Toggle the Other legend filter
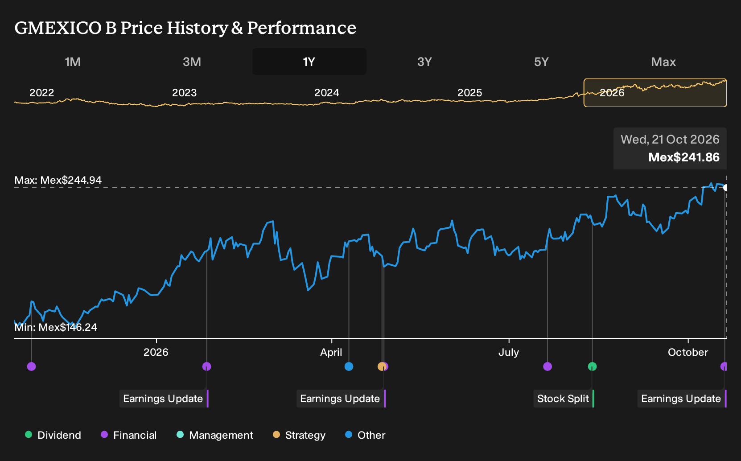The image size is (741, 461). [x=365, y=435]
